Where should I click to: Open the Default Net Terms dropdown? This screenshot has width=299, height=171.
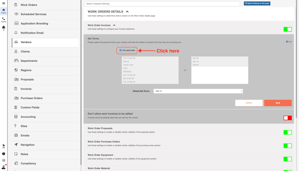tap(198, 91)
